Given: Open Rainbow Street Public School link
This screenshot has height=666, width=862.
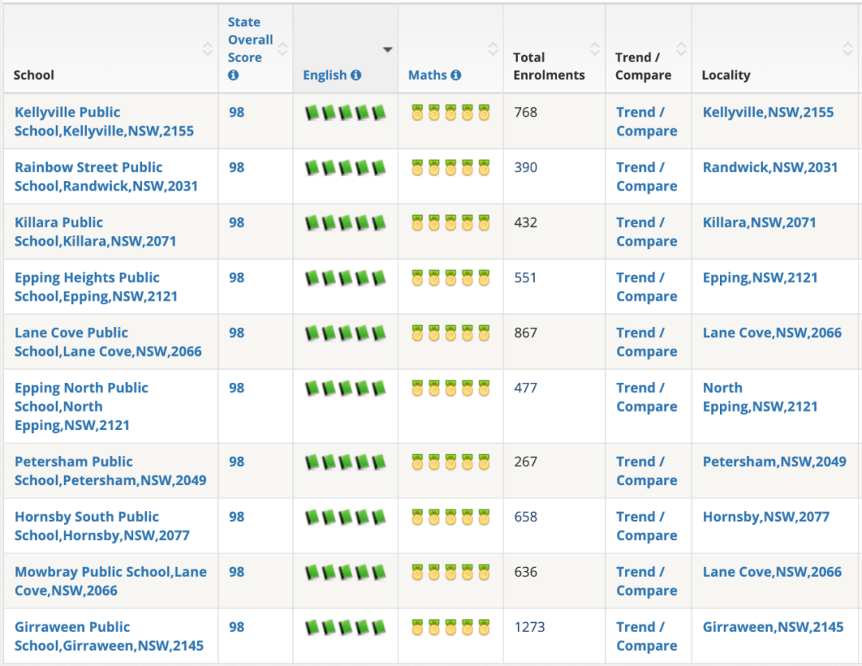Looking at the screenshot, I should click(106, 176).
